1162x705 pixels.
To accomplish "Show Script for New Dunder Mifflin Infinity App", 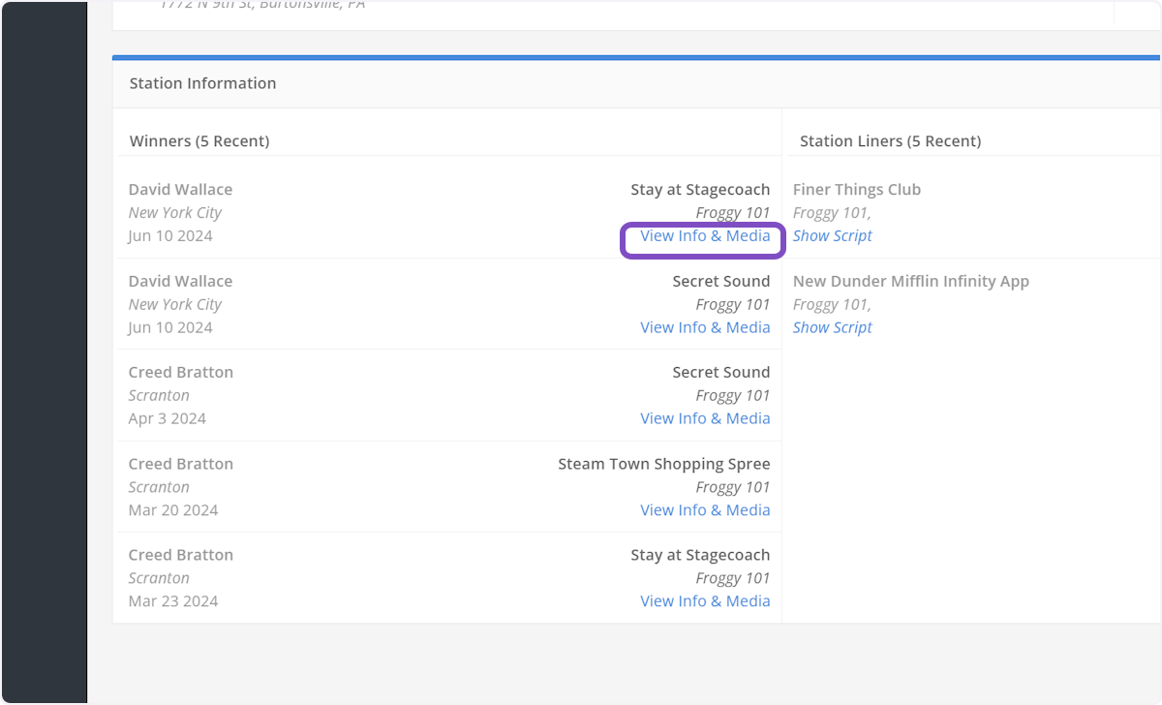I will [x=832, y=327].
